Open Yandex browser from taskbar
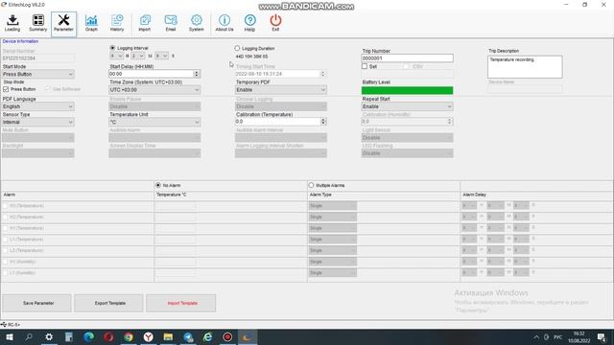The image size is (614, 345). click(x=149, y=337)
